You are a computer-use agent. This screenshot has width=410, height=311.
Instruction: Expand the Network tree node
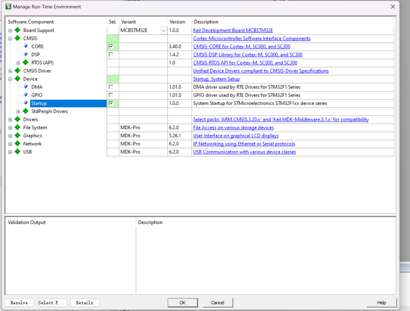coord(10,144)
